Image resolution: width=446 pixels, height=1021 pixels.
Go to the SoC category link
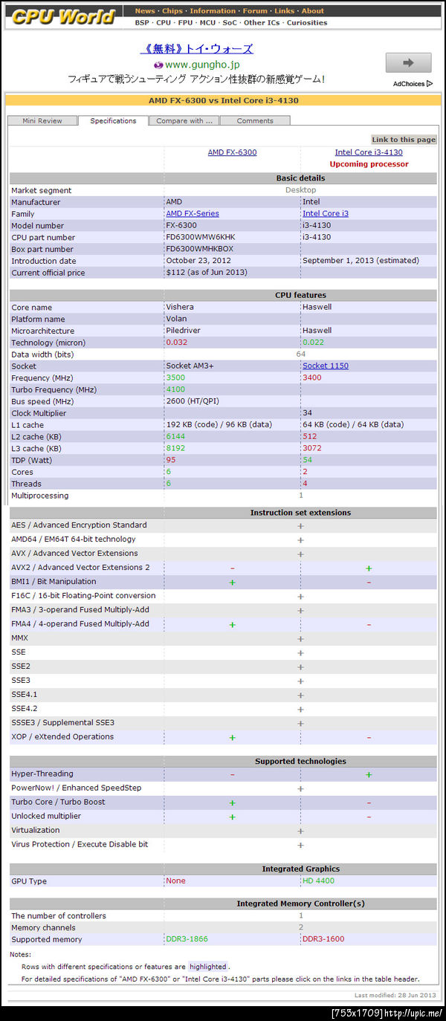(230, 22)
